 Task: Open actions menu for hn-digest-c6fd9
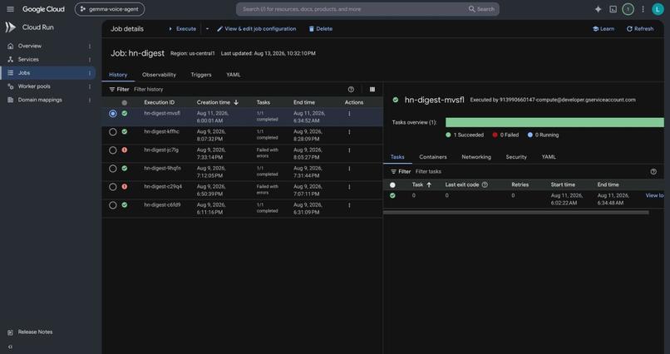[x=349, y=205]
